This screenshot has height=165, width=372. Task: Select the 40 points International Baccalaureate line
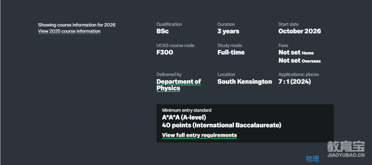(x=221, y=125)
